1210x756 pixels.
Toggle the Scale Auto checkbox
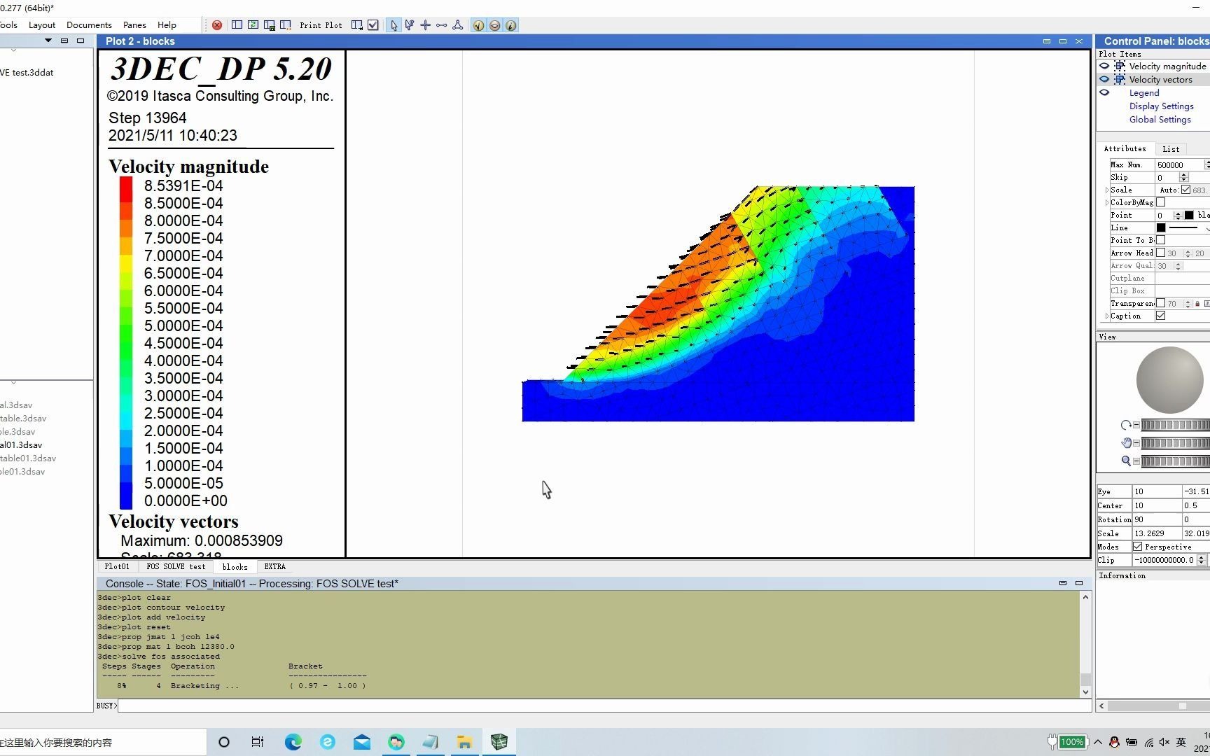click(1185, 190)
